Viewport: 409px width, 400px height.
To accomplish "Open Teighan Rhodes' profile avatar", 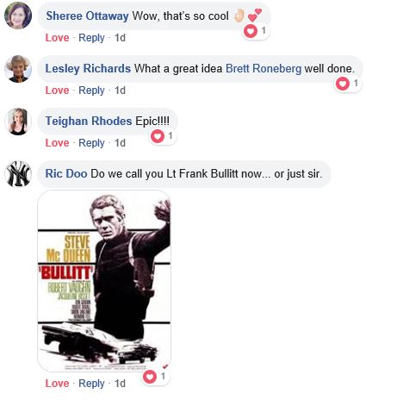I will coord(18,122).
